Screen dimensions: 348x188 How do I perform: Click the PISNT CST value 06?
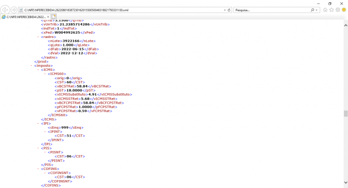tap(69, 157)
